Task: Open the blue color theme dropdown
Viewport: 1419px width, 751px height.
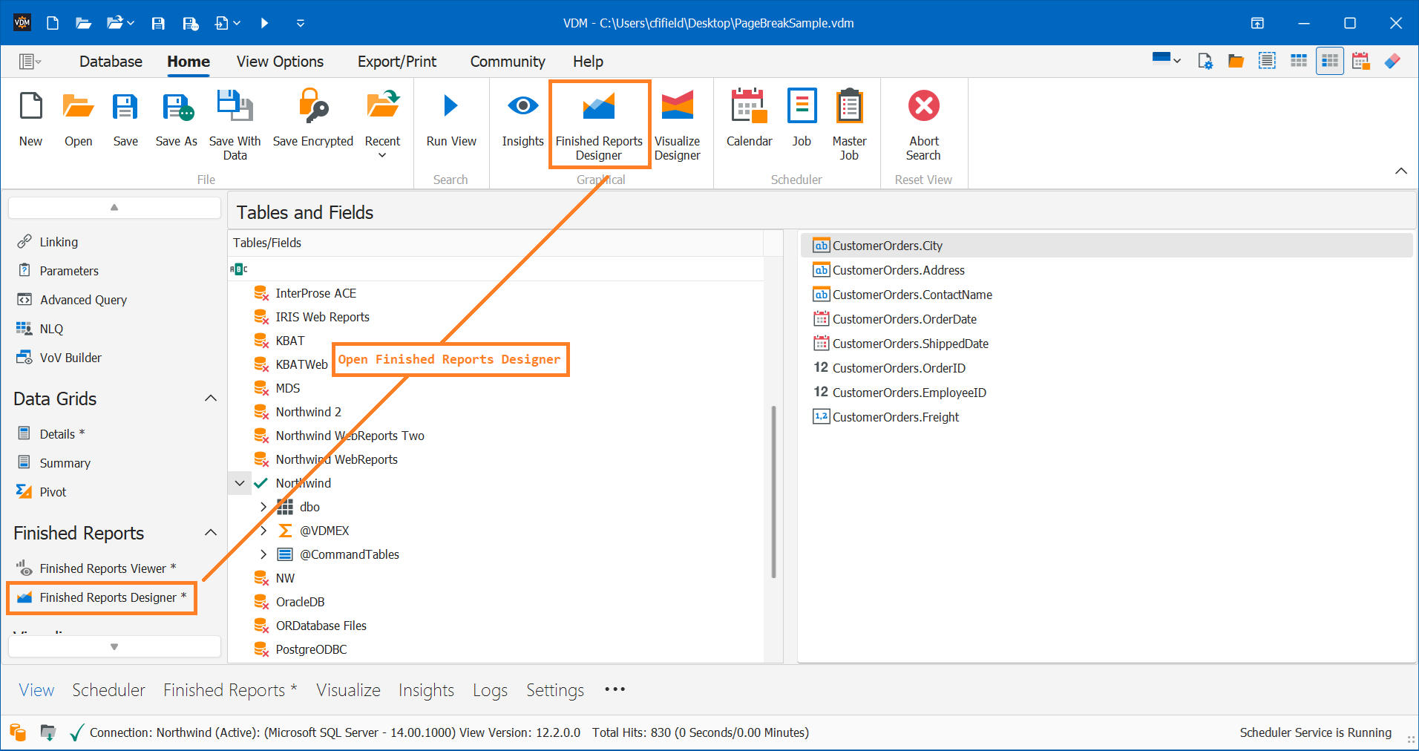Action: 1166,61
